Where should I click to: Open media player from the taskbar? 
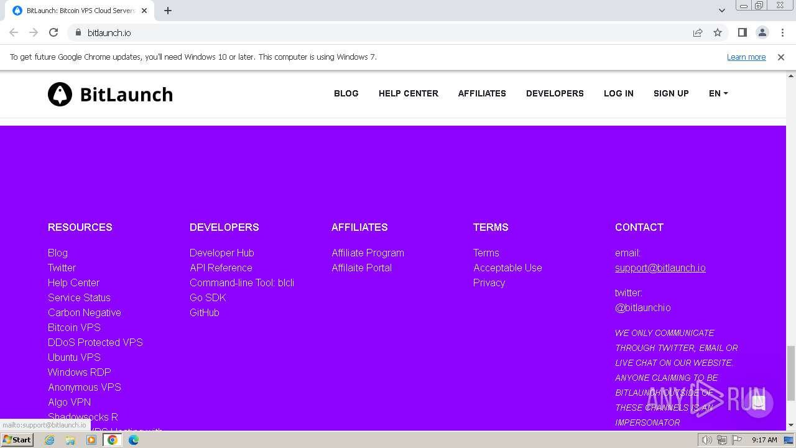coord(91,440)
